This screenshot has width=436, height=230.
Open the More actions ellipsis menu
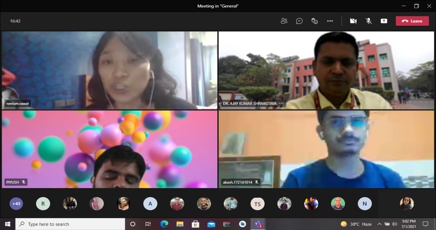pyautogui.click(x=330, y=21)
